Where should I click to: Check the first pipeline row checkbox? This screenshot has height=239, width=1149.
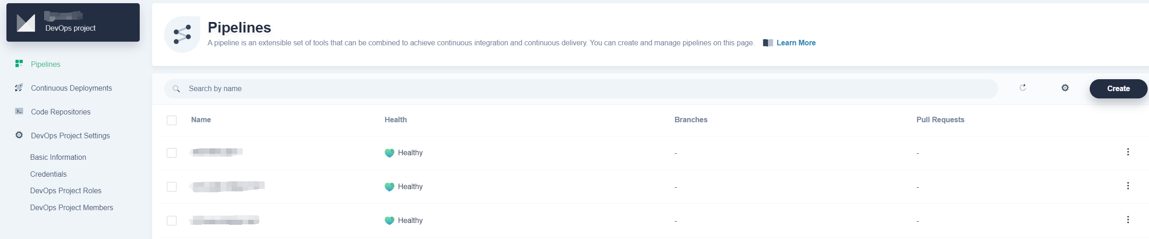(171, 153)
